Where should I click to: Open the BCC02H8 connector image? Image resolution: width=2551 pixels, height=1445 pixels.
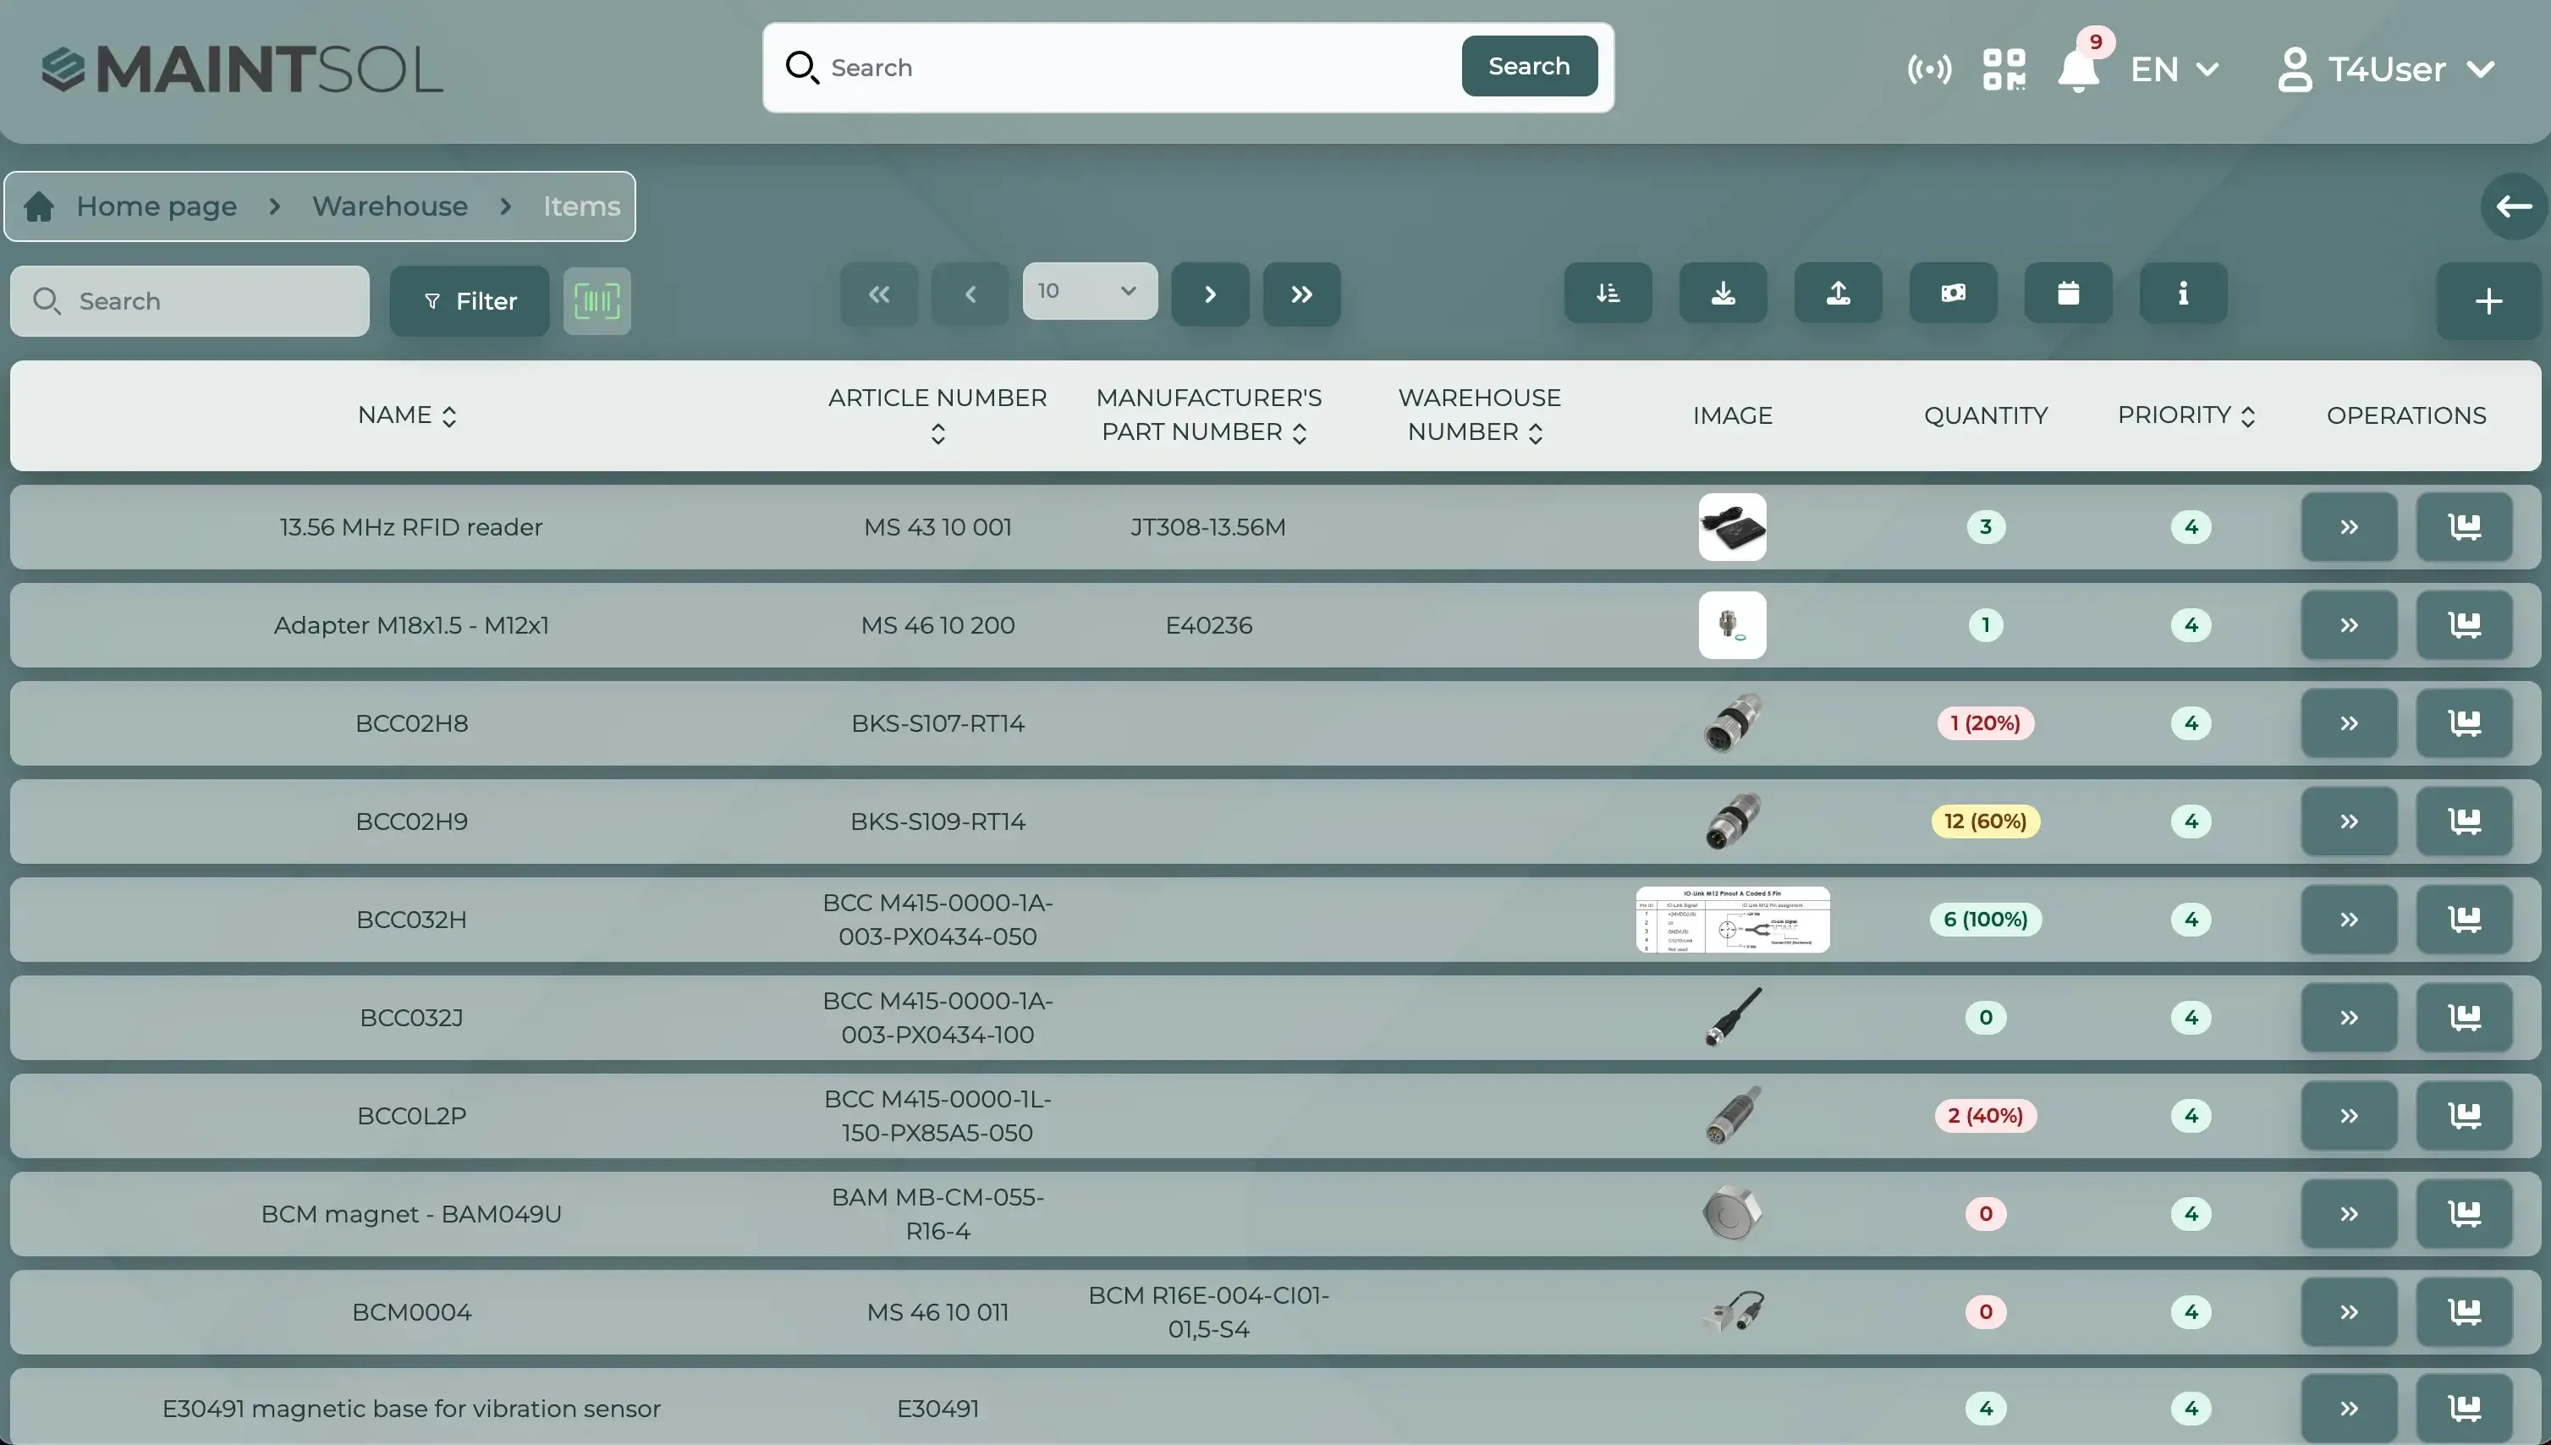click(1733, 723)
